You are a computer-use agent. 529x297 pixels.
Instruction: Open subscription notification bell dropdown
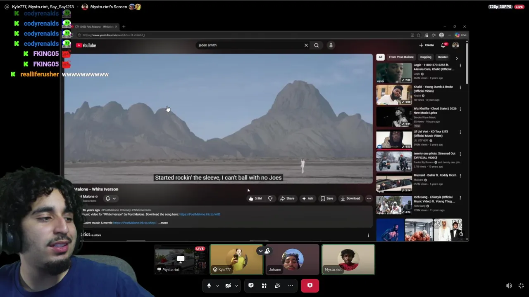(x=110, y=198)
